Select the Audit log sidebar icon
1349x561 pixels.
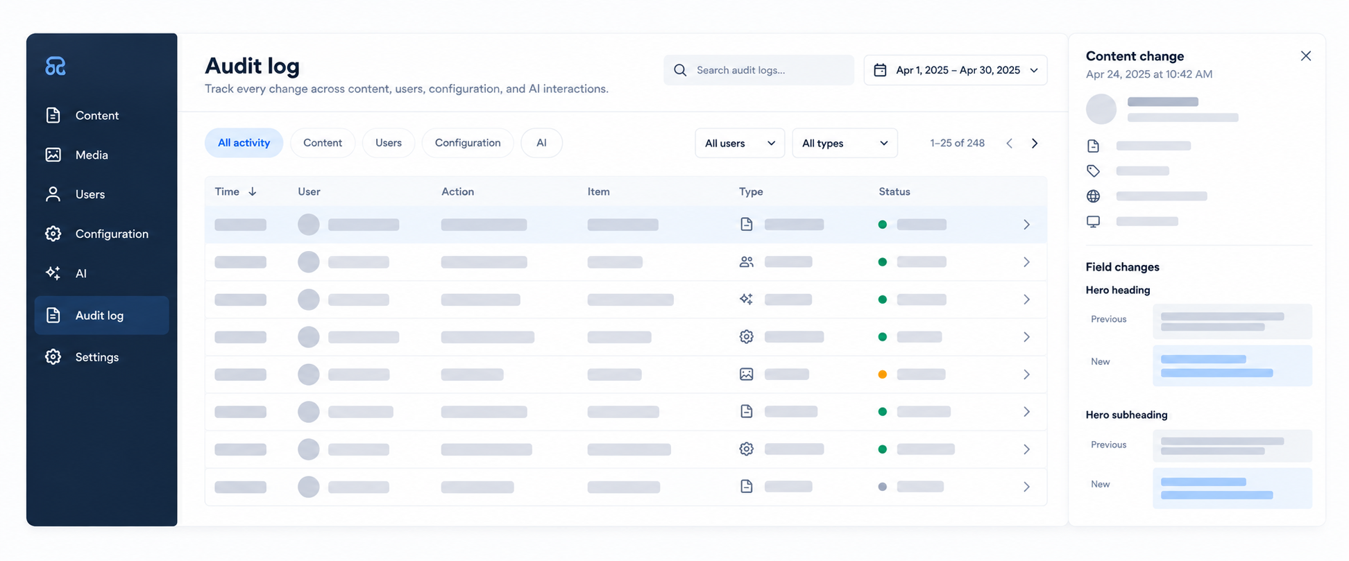pos(53,315)
